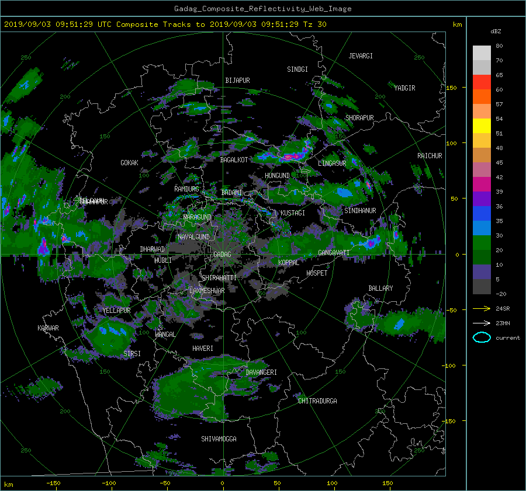Click the SIRSI city label

pos(132,354)
